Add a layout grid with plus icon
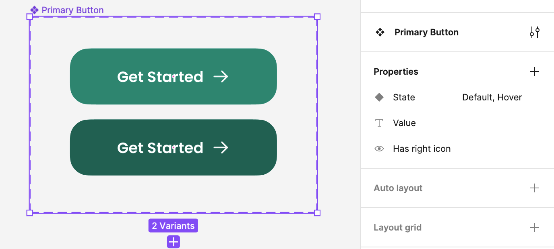This screenshot has width=554, height=249. coord(534,227)
